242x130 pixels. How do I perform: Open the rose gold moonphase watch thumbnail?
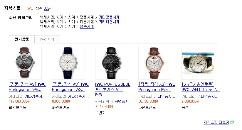[x=155, y=63]
